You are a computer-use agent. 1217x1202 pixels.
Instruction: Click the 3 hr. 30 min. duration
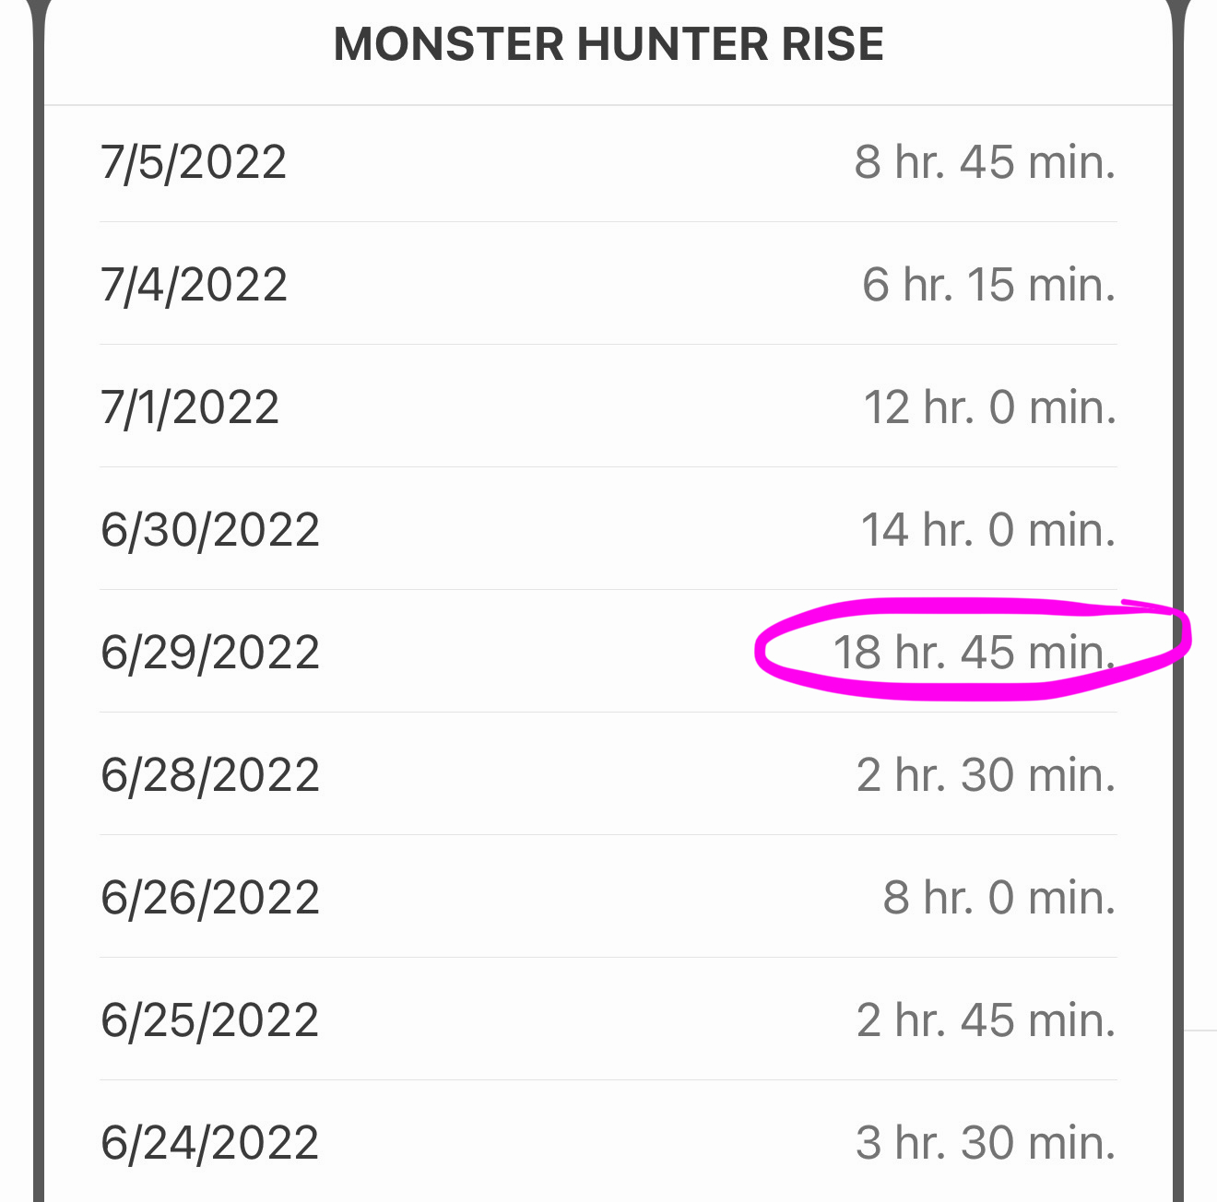[986, 1143]
